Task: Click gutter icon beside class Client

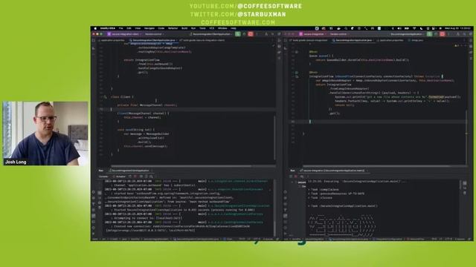Action: [x=105, y=97]
